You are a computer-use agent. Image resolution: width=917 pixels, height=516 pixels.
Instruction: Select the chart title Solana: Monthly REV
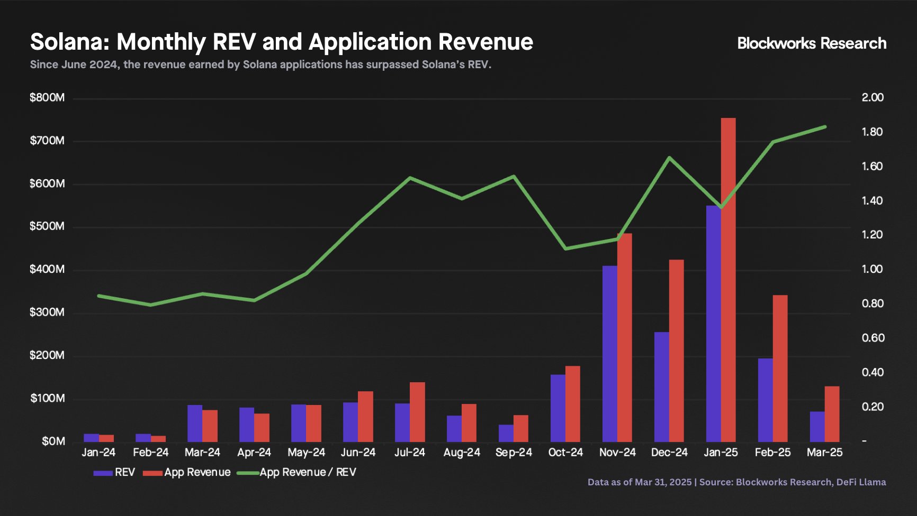281,42
